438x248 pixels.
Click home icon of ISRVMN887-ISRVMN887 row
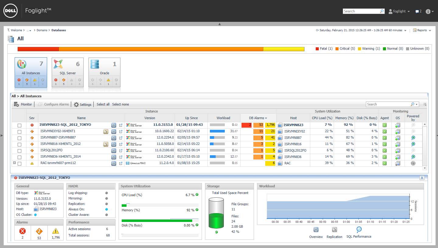pyautogui.click(x=114, y=138)
